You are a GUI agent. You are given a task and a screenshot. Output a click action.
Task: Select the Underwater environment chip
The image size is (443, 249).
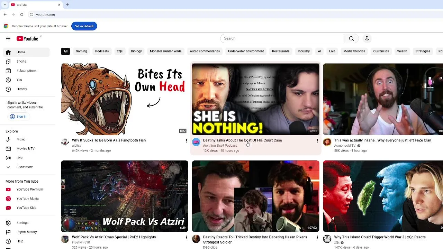(246, 51)
